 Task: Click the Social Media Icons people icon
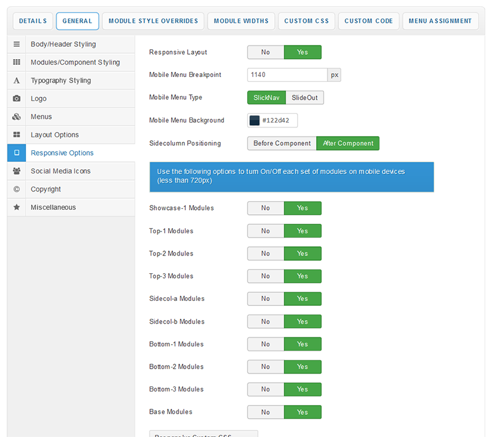tap(17, 171)
